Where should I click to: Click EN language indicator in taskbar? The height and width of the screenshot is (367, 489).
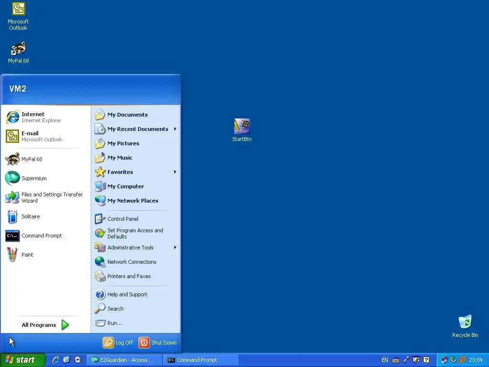click(385, 360)
